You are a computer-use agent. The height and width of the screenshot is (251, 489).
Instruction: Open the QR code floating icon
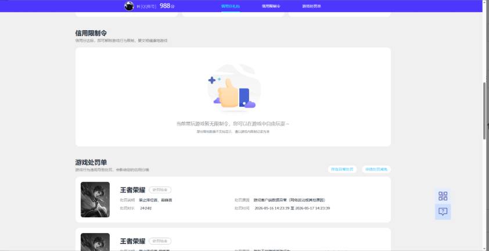coord(443,196)
